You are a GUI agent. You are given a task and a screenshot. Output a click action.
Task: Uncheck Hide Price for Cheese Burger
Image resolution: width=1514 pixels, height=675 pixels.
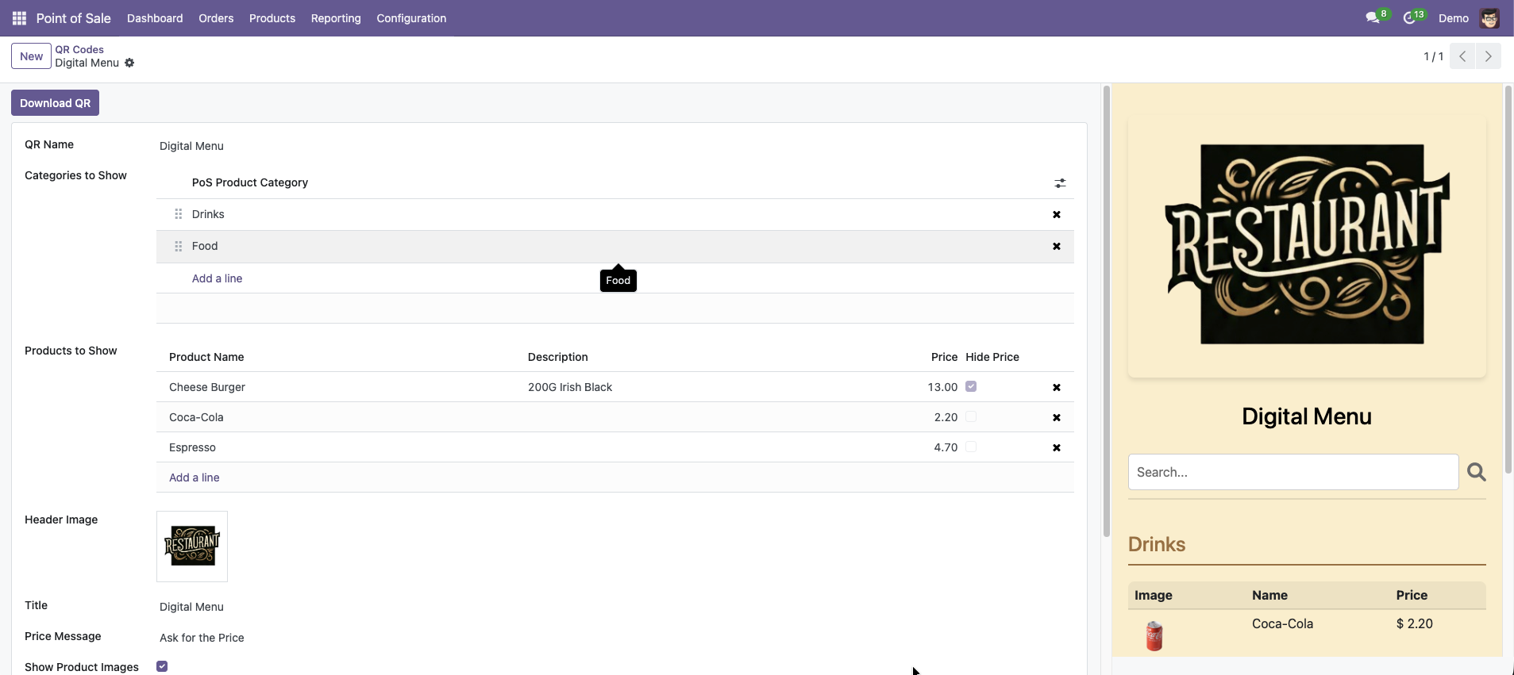tap(971, 386)
